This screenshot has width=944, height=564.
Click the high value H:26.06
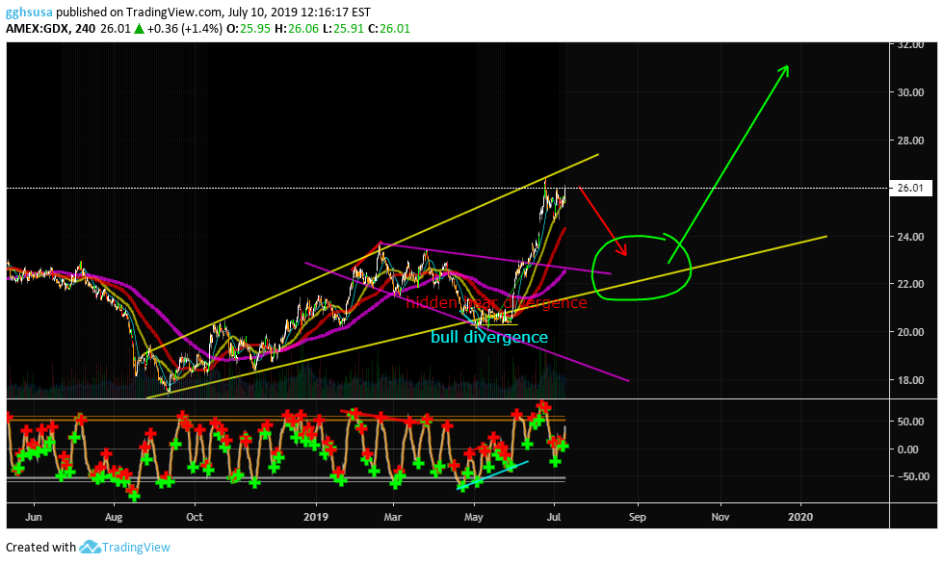297,28
